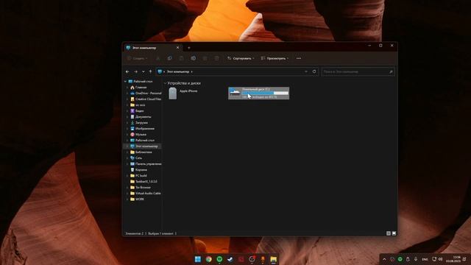Open Документы folder in sidebar
The height and width of the screenshot is (265, 471).
pyautogui.click(x=141, y=116)
